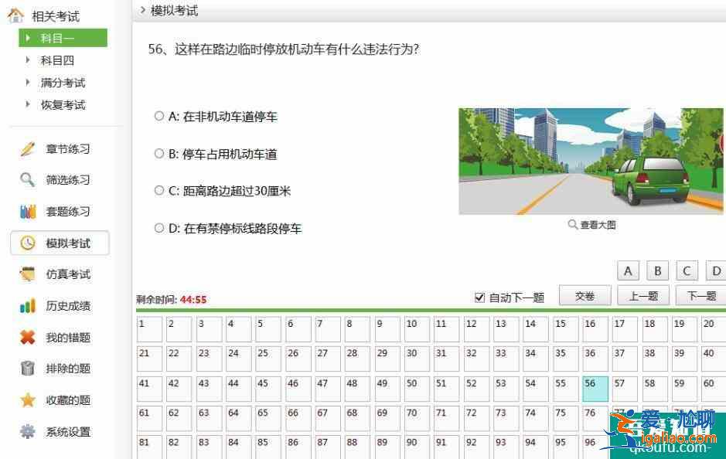
Task: Select answer option A radio button
Action: [159, 117]
